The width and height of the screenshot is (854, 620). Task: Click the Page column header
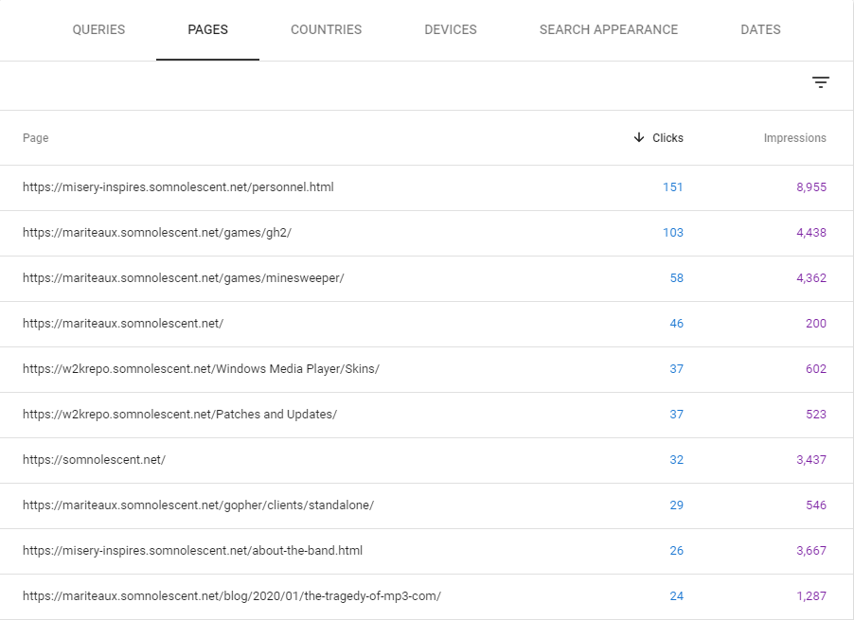pyautogui.click(x=36, y=138)
